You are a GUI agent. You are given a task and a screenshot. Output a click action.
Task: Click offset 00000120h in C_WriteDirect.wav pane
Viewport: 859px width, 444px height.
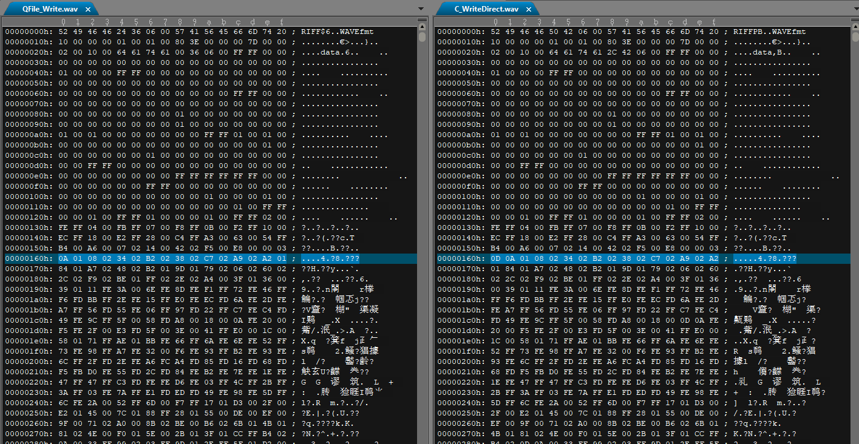pos(462,218)
